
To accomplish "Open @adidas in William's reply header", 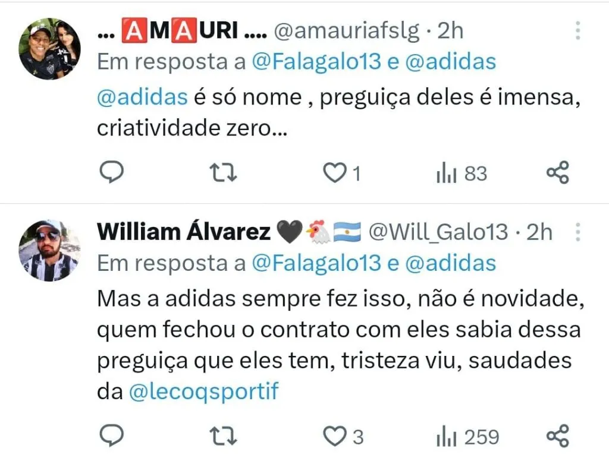I will pos(451,263).
